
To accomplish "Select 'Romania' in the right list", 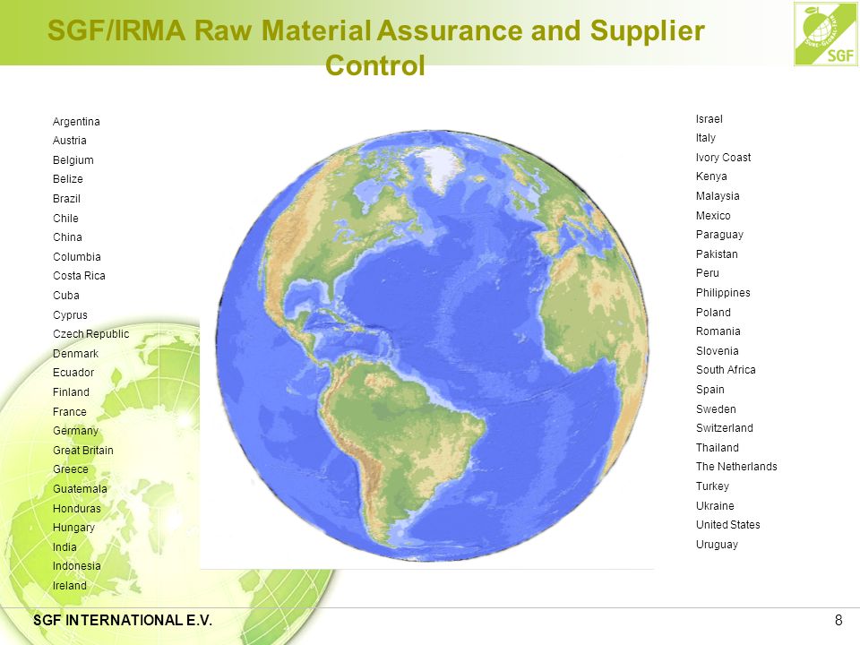I will click(718, 331).
